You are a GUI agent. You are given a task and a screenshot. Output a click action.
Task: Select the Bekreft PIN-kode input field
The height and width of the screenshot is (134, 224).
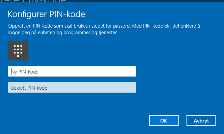pyautogui.click(x=72, y=87)
